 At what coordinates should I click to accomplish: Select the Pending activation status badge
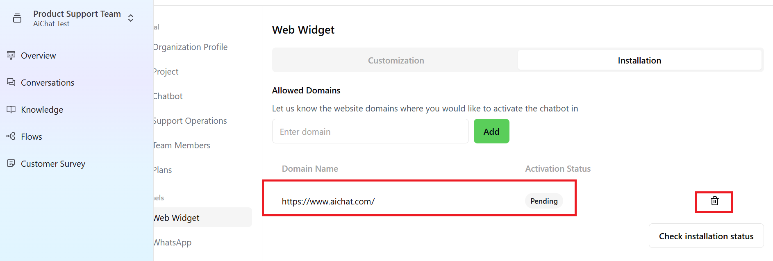click(x=543, y=201)
